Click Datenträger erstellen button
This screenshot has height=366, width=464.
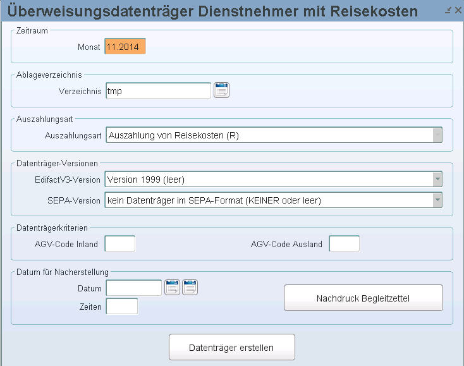[x=232, y=348]
